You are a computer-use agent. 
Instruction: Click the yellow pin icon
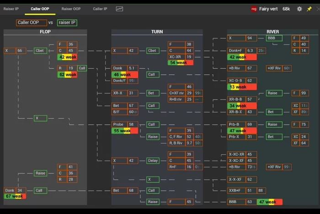coord(309,9)
